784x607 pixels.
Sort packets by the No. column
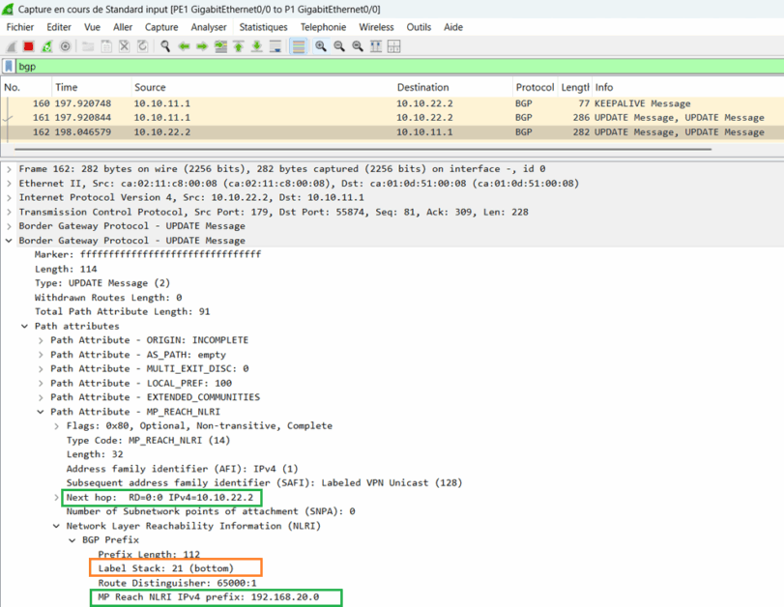[x=26, y=88]
